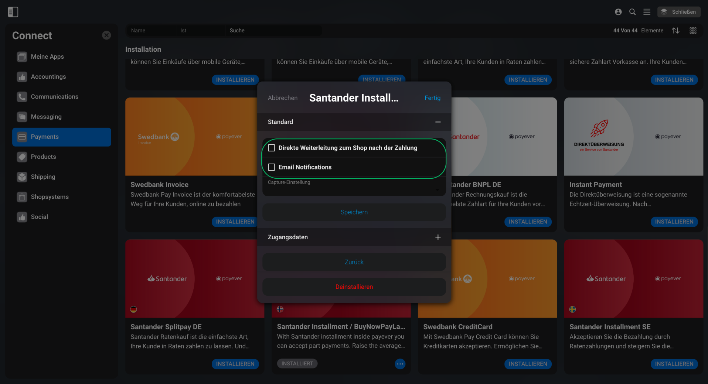Click the search magnifier icon in top bar

pyautogui.click(x=633, y=12)
